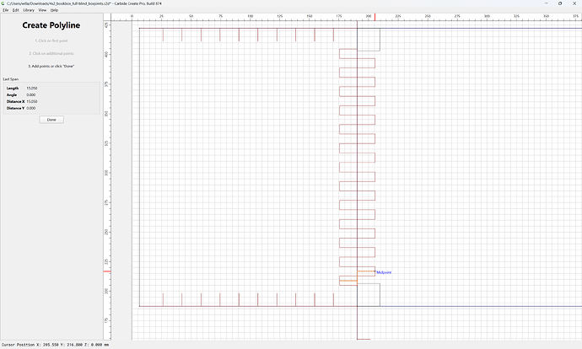Image resolution: width=582 pixels, height=349 pixels.
Task: Close the Carbide Create window
Action: (x=574, y=3)
